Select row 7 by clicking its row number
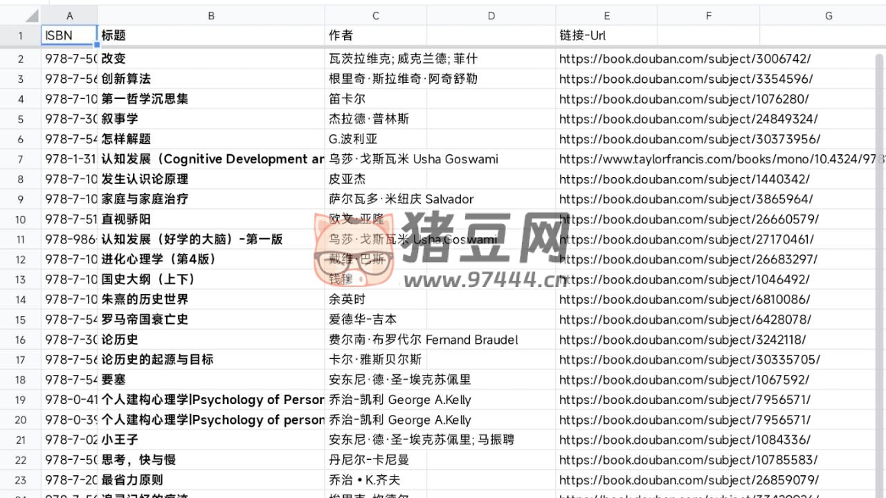Viewport: 886px width, 498px height. pos(20,159)
